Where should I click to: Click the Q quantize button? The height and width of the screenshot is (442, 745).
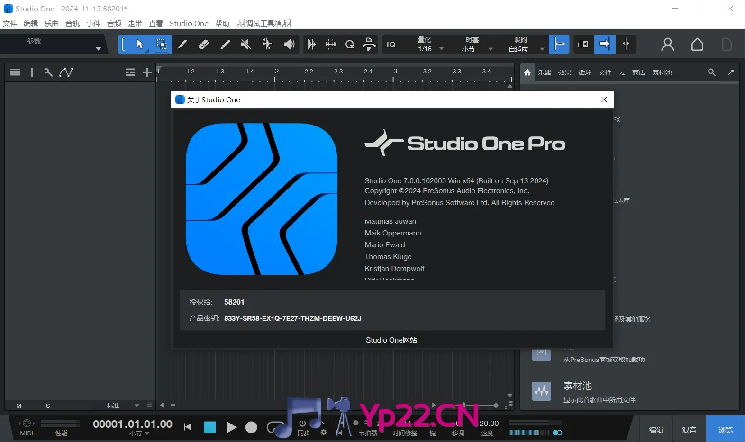coord(350,45)
